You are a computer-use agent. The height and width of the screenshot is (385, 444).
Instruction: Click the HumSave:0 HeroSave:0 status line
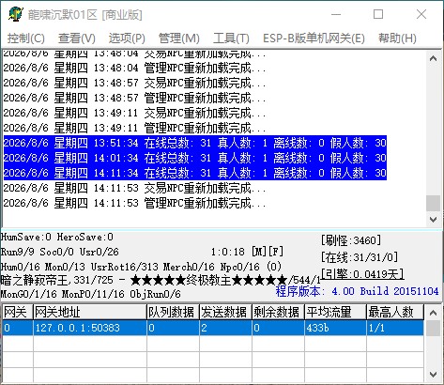coord(56,237)
